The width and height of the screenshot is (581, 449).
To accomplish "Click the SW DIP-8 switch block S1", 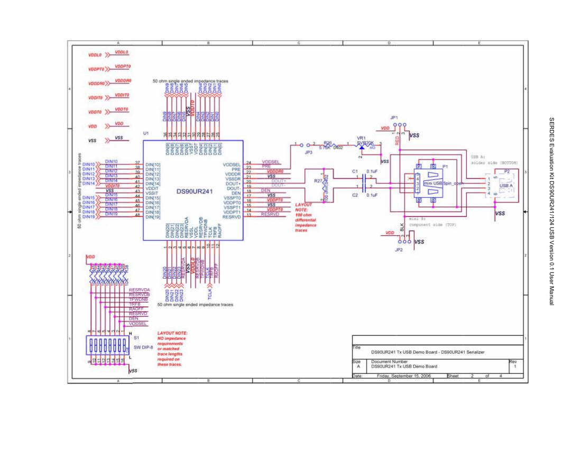I will pos(108,346).
